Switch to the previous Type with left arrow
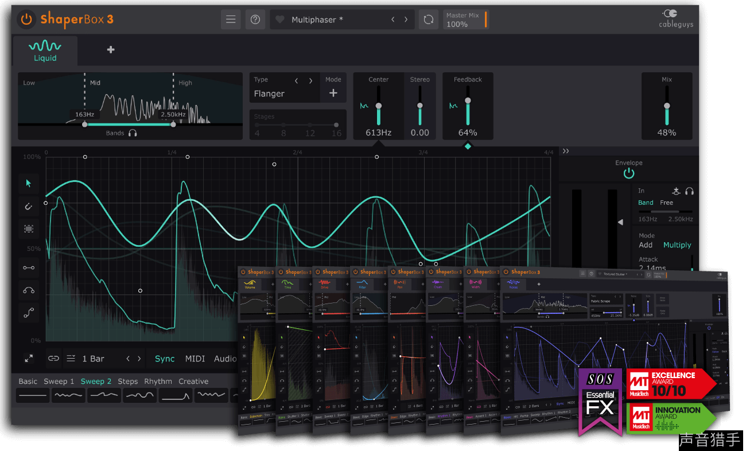 pyautogui.click(x=297, y=81)
